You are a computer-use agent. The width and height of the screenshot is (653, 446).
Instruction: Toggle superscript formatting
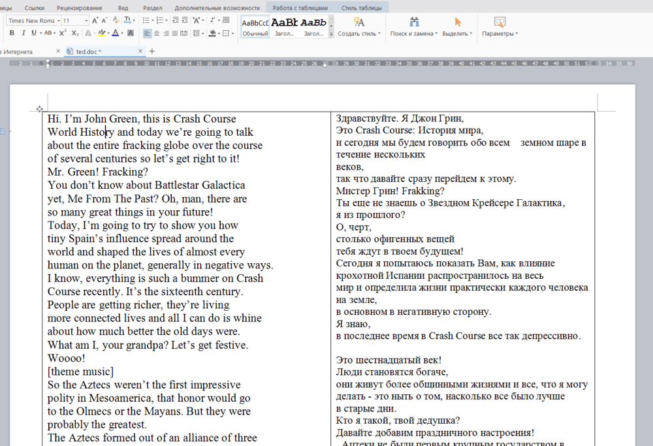pos(63,33)
